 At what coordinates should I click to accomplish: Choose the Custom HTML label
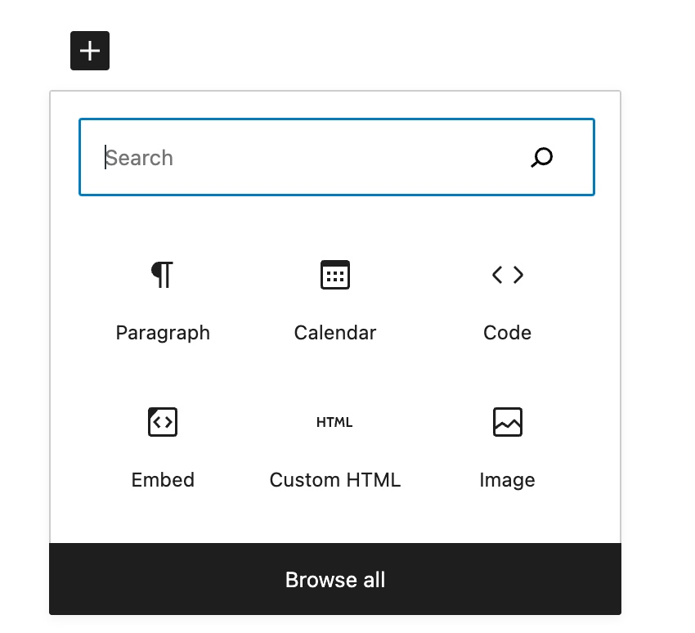(x=335, y=480)
